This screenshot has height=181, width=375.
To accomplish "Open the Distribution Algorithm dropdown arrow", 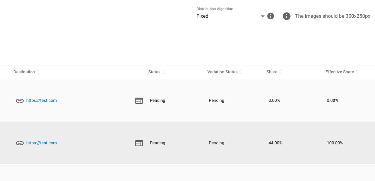I will coord(263,16).
